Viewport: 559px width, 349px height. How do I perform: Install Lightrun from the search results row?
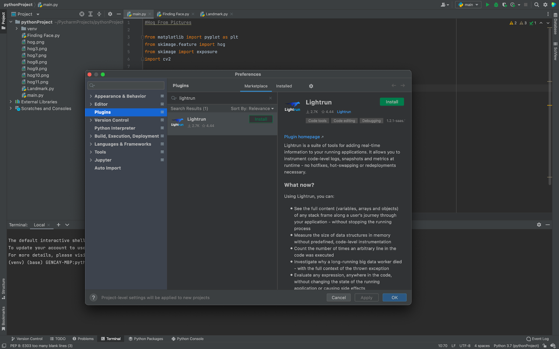261,119
